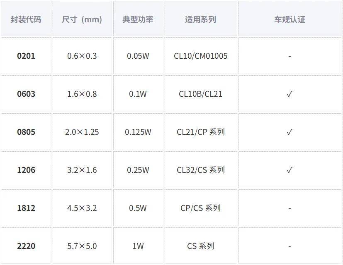This screenshot has height=265, width=343.
Task: Click the checkmark in the 0805 row
Action: coord(289,132)
